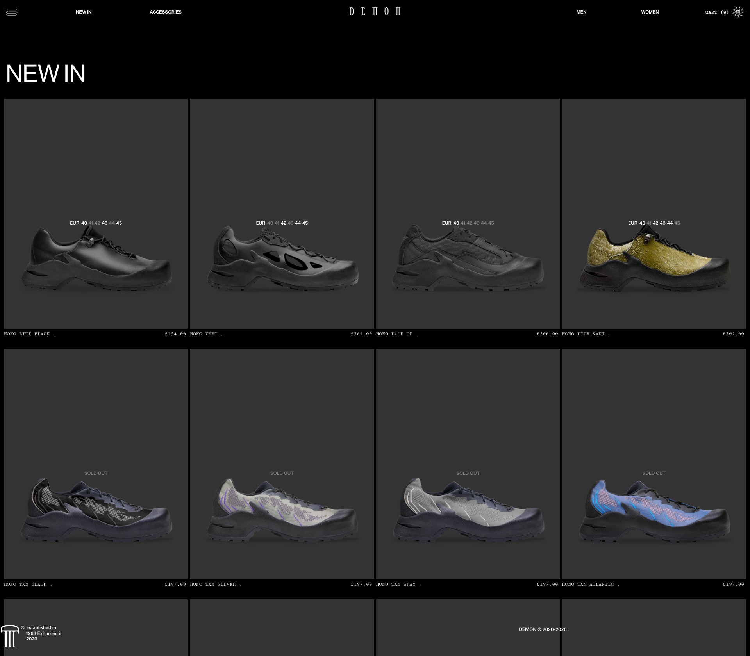Click £254.00 price of Hono Lite Black
750x656 pixels.
tap(175, 334)
